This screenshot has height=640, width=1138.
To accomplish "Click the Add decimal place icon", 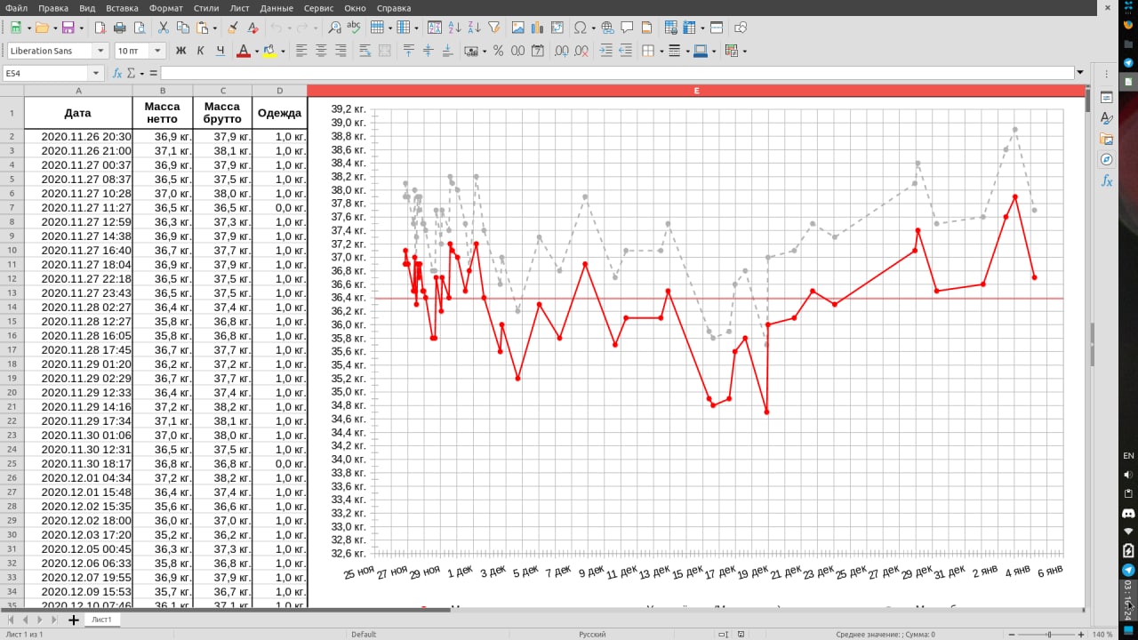I will (x=561, y=51).
